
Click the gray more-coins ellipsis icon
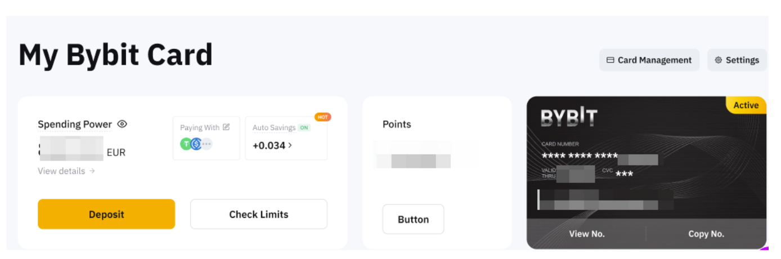pos(207,144)
